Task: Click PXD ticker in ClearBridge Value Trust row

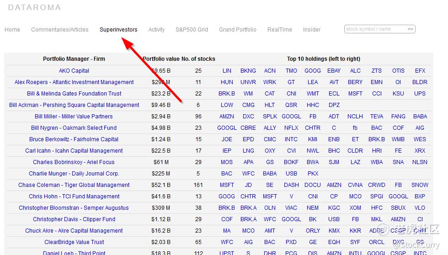Action: (291, 242)
